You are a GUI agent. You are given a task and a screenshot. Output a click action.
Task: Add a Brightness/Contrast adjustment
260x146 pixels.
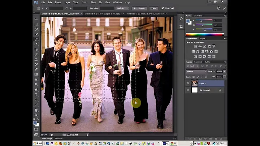tap(195, 46)
